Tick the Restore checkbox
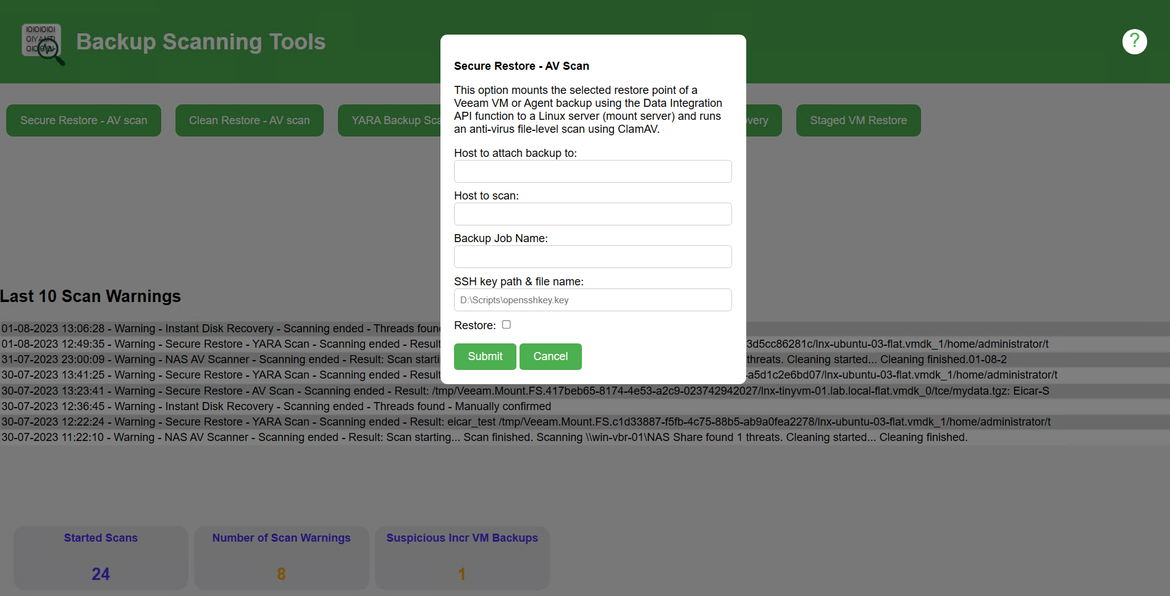The width and height of the screenshot is (1170, 596). click(507, 325)
